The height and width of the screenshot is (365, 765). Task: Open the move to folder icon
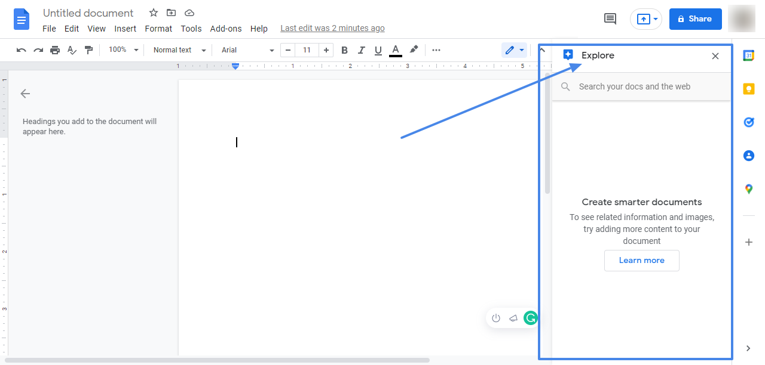coord(172,13)
